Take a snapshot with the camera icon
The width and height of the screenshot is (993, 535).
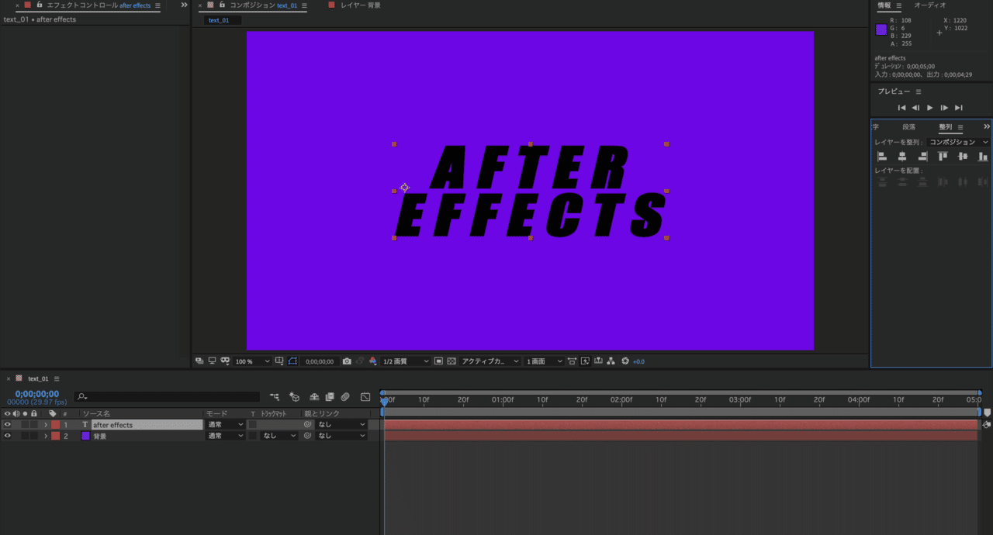(347, 361)
